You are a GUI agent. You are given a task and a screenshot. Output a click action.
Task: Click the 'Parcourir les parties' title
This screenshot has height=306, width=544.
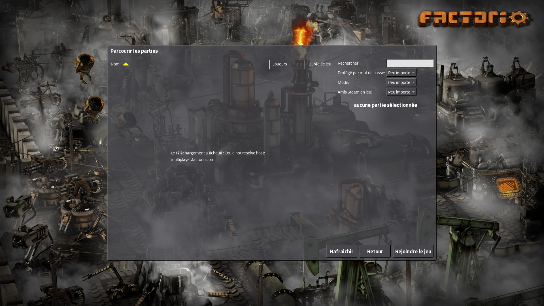pyautogui.click(x=134, y=51)
